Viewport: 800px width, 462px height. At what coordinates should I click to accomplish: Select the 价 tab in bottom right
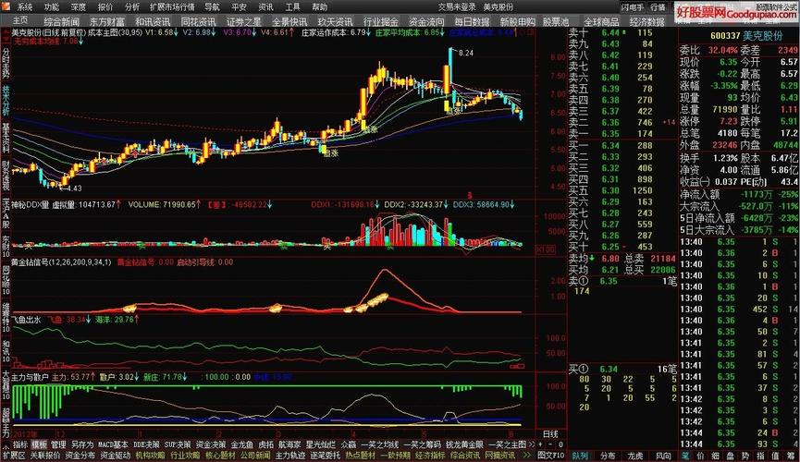click(x=700, y=456)
